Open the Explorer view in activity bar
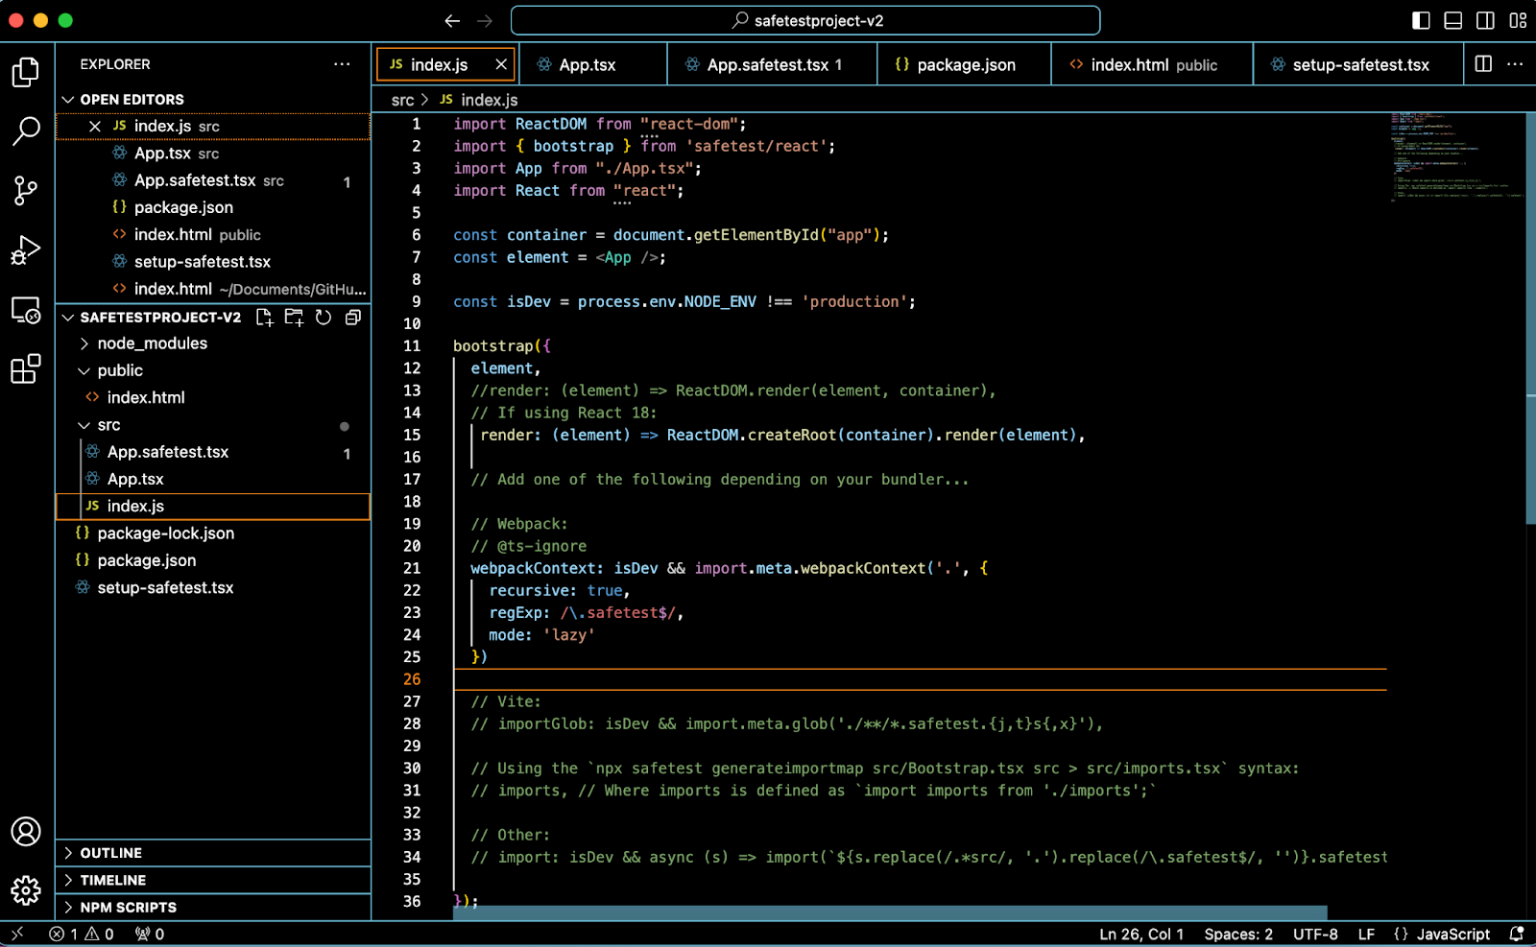 26,72
